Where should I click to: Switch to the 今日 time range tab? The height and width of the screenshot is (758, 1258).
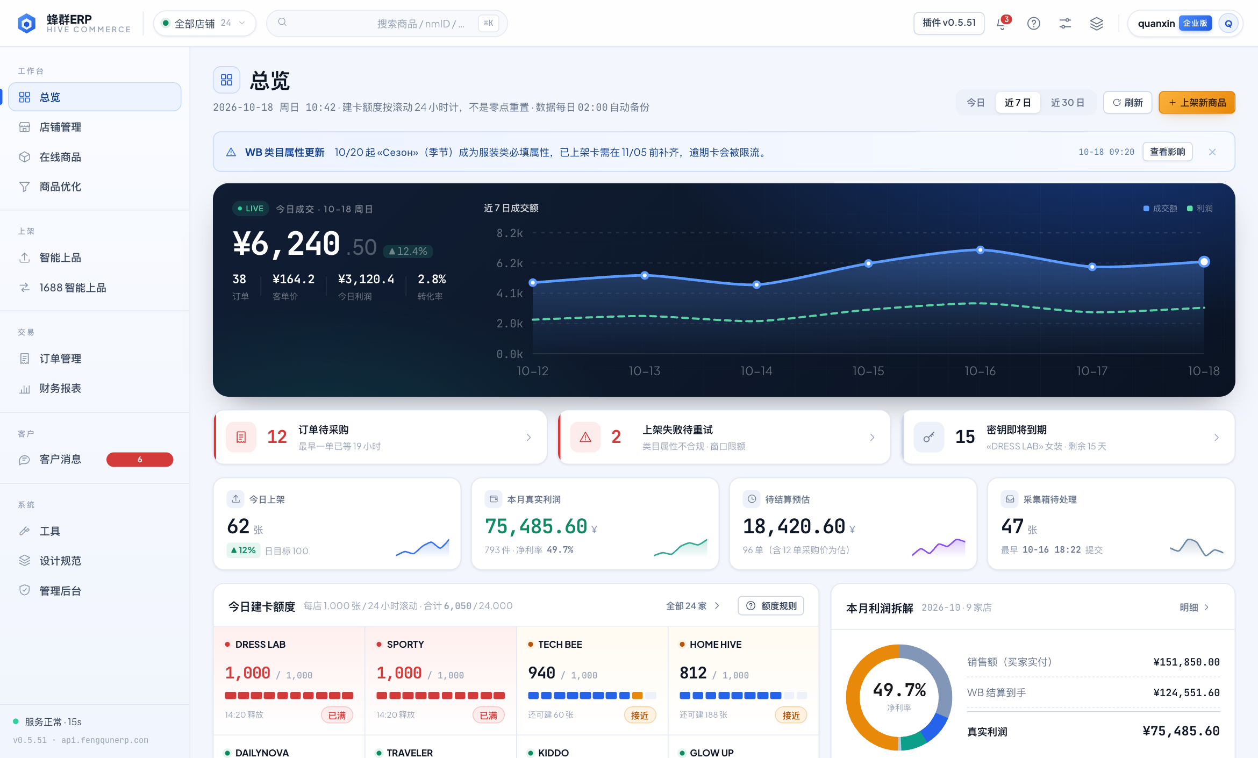coord(975,103)
